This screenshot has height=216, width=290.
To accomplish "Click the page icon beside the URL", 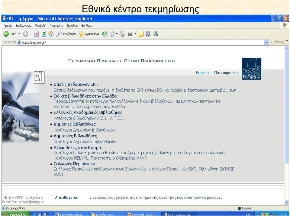I will 19,43.
